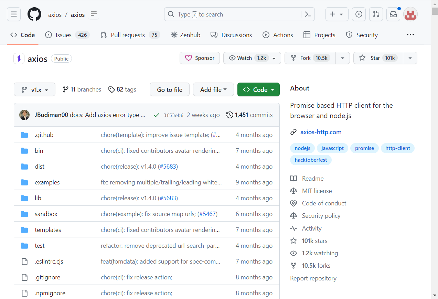Switch to the Issues tab
Image resolution: width=438 pixels, height=299 pixels.
tap(67, 35)
